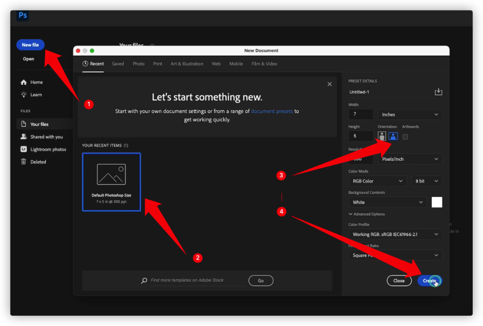Click the Width input field

[361, 114]
